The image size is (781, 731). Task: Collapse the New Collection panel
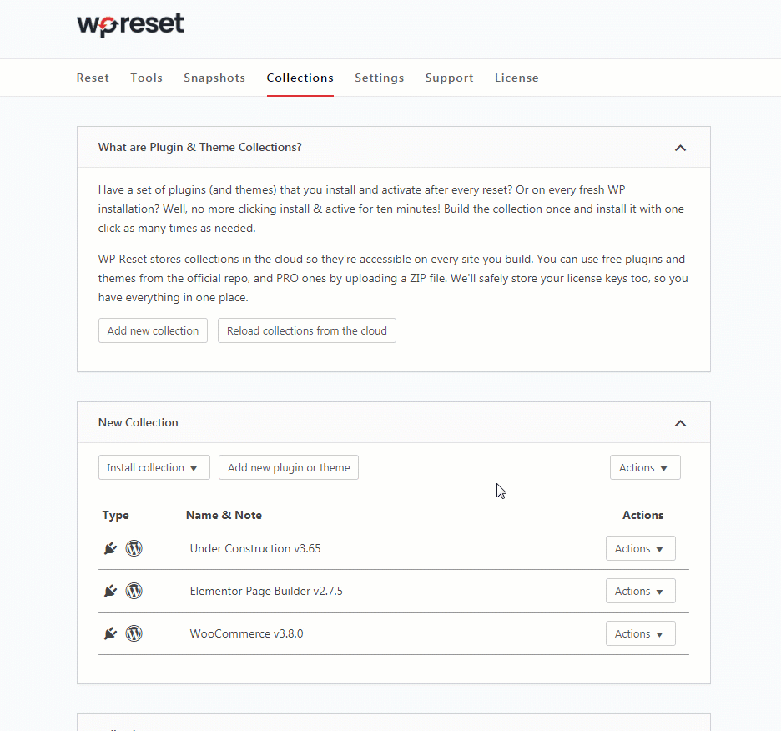coord(680,424)
